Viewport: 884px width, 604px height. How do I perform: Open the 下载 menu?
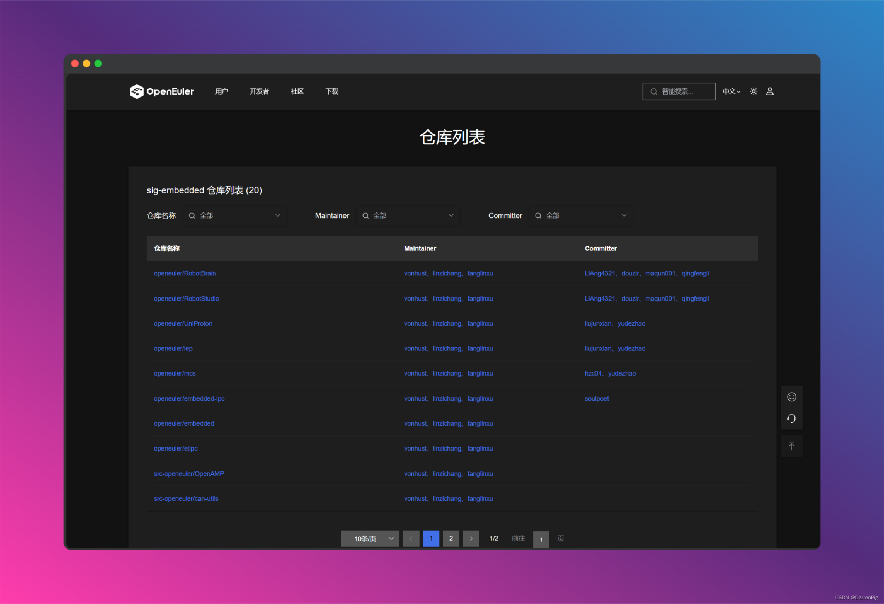pos(332,91)
